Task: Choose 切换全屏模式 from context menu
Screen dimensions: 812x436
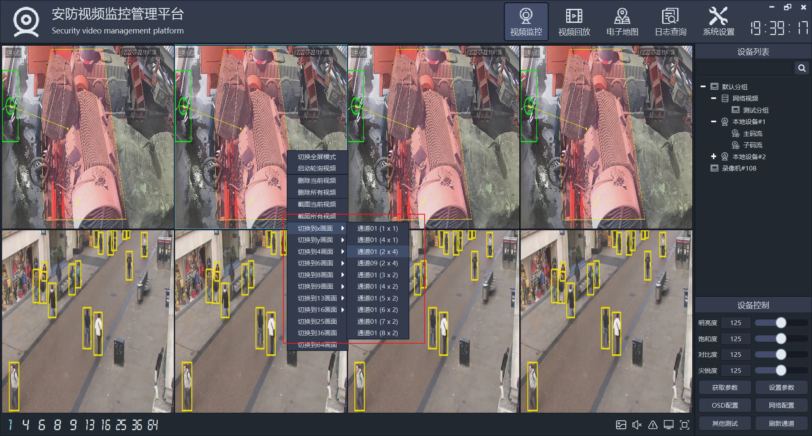Action: tap(317, 157)
